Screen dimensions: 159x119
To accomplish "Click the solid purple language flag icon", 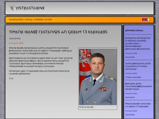I will tap(144, 19).
